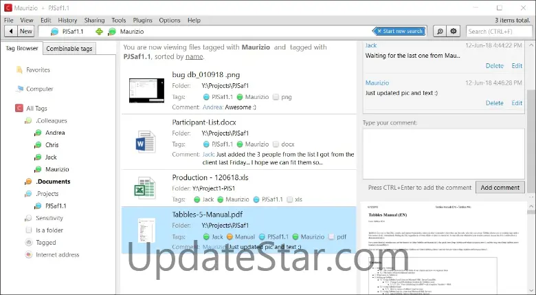Open the Sharing menu

[x=94, y=20]
